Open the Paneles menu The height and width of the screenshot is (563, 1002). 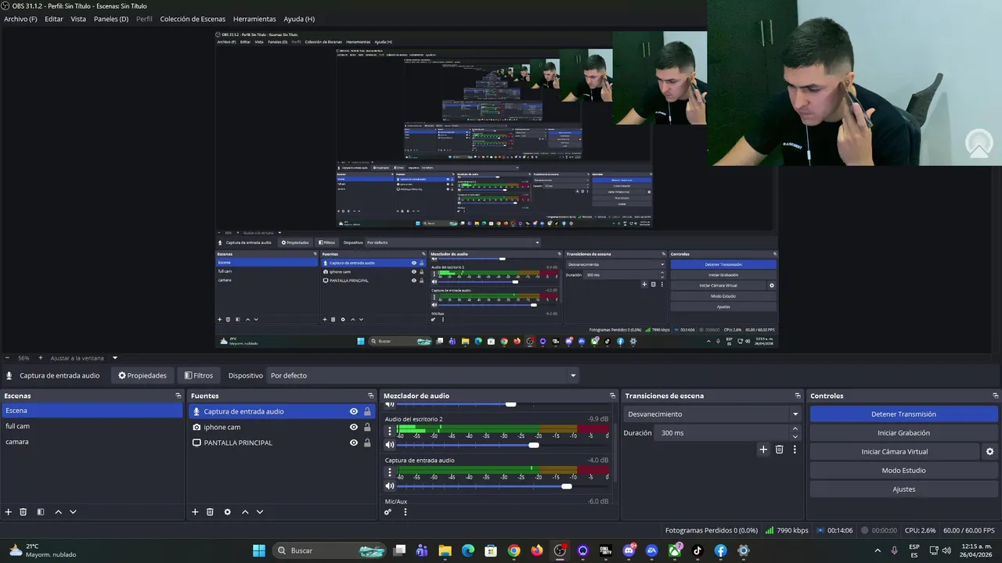coord(111,19)
